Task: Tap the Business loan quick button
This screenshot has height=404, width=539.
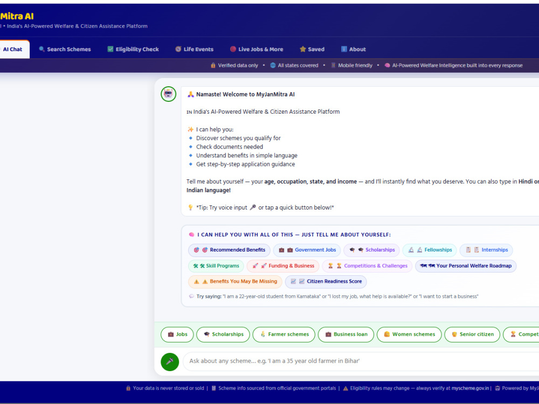Action: 346,335
